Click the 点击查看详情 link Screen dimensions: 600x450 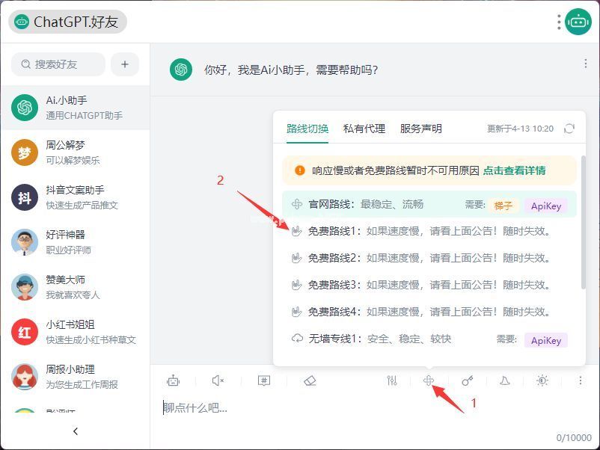tap(514, 170)
